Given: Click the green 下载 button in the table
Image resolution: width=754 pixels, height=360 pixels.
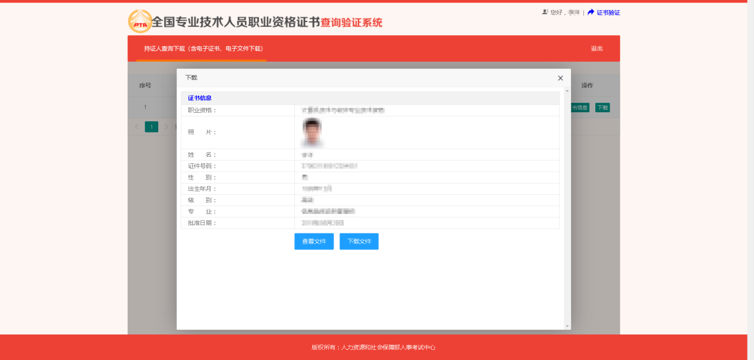Looking at the screenshot, I should (x=602, y=108).
